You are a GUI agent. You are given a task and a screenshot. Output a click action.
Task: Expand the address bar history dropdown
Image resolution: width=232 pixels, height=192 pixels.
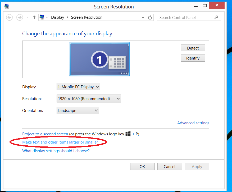[143, 17]
